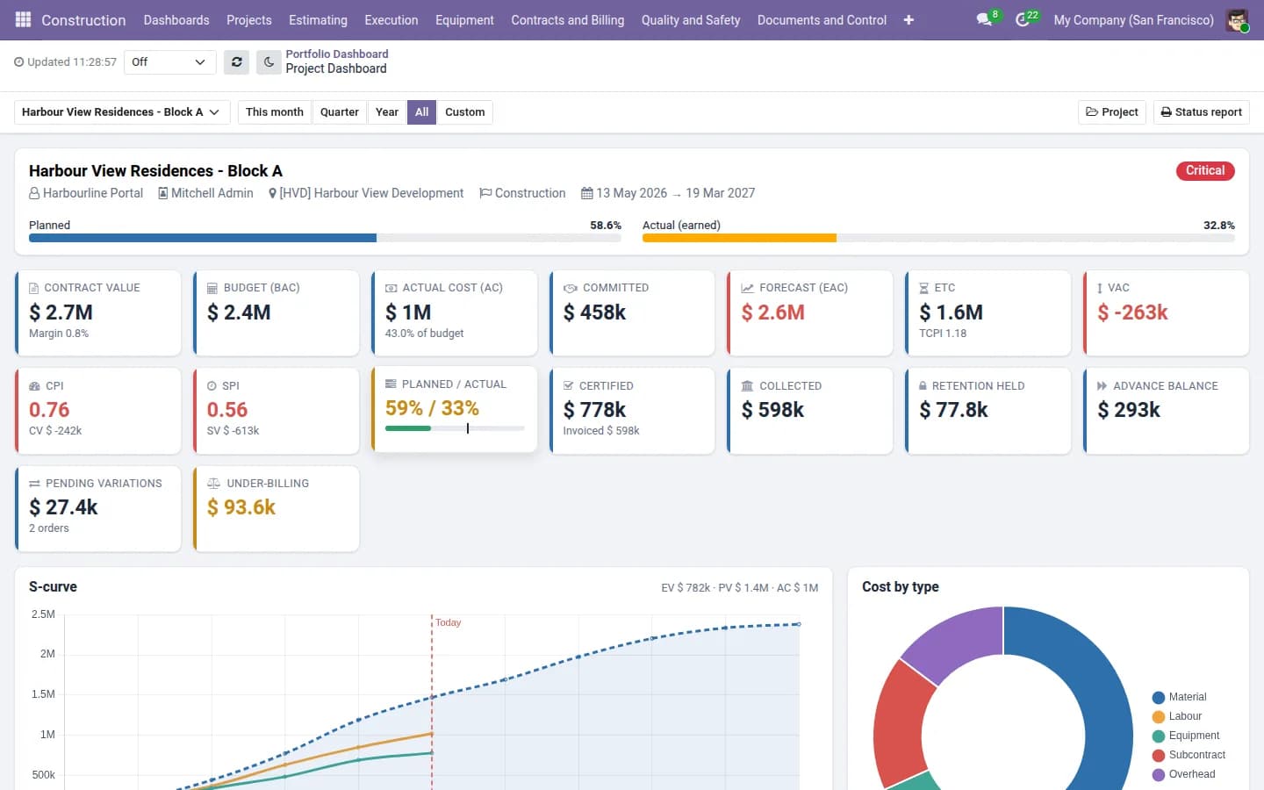Open the Pending Variations card
1264x790 pixels.
pos(98,508)
